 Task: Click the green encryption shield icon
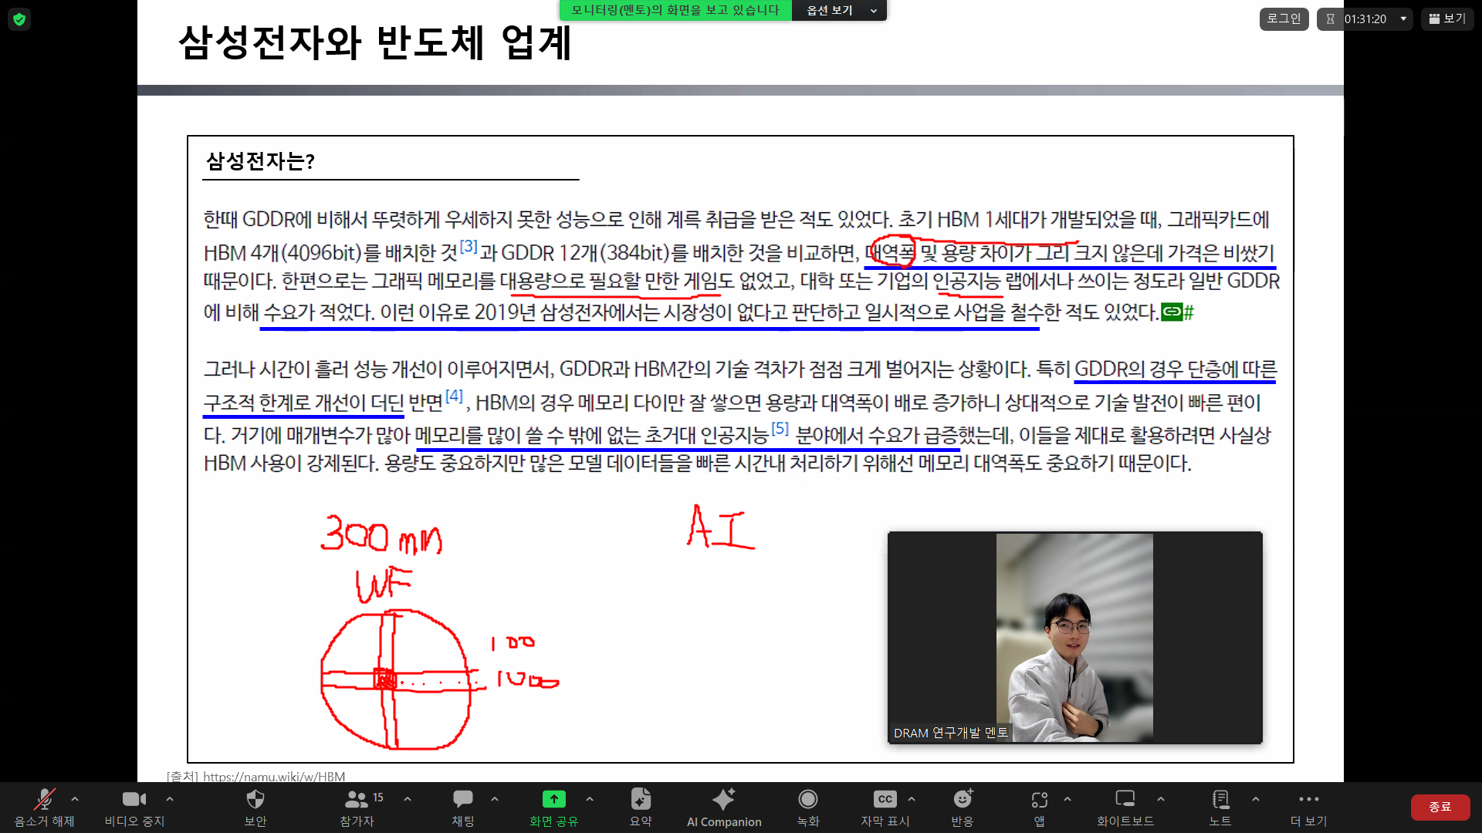tap(19, 19)
